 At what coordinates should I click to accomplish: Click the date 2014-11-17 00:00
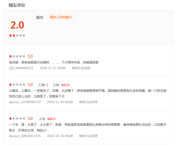[x=52, y=68]
